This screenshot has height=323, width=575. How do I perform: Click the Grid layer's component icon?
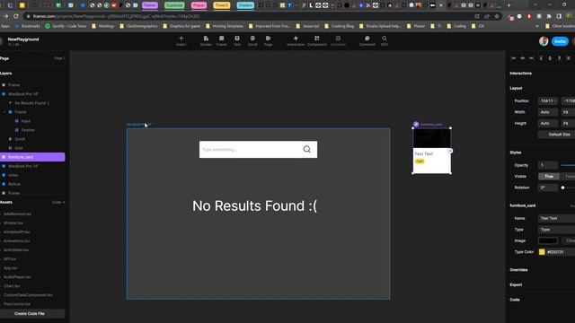[10, 148]
